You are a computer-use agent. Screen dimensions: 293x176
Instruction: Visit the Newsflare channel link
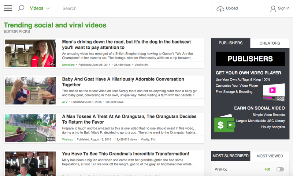[x=68, y=65]
